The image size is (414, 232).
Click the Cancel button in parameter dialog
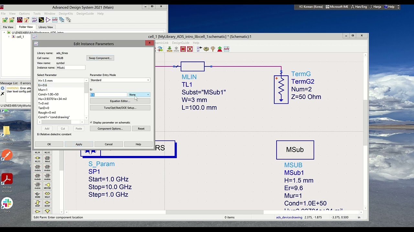pyautogui.click(x=109, y=144)
